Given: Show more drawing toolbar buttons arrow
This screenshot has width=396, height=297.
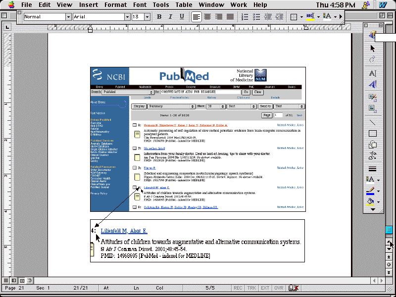Looking at the screenshot, I should coord(373,209).
